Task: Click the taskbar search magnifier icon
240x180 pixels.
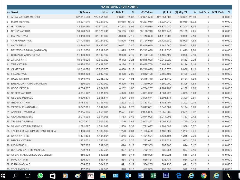Action: pyautogui.click(x=15, y=176)
